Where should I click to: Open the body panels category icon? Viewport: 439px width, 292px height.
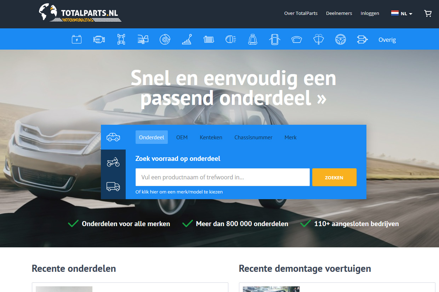tap(143, 39)
